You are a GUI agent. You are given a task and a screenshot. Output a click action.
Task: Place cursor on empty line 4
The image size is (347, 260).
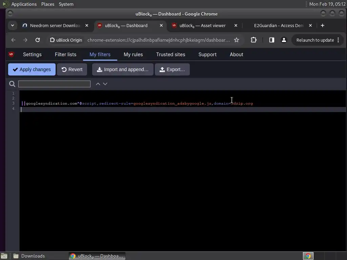click(x=183, y=109)
